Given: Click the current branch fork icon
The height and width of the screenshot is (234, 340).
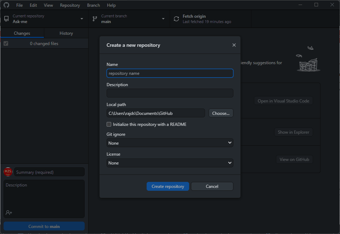Looking at the screenshot, I should [95, 18].
